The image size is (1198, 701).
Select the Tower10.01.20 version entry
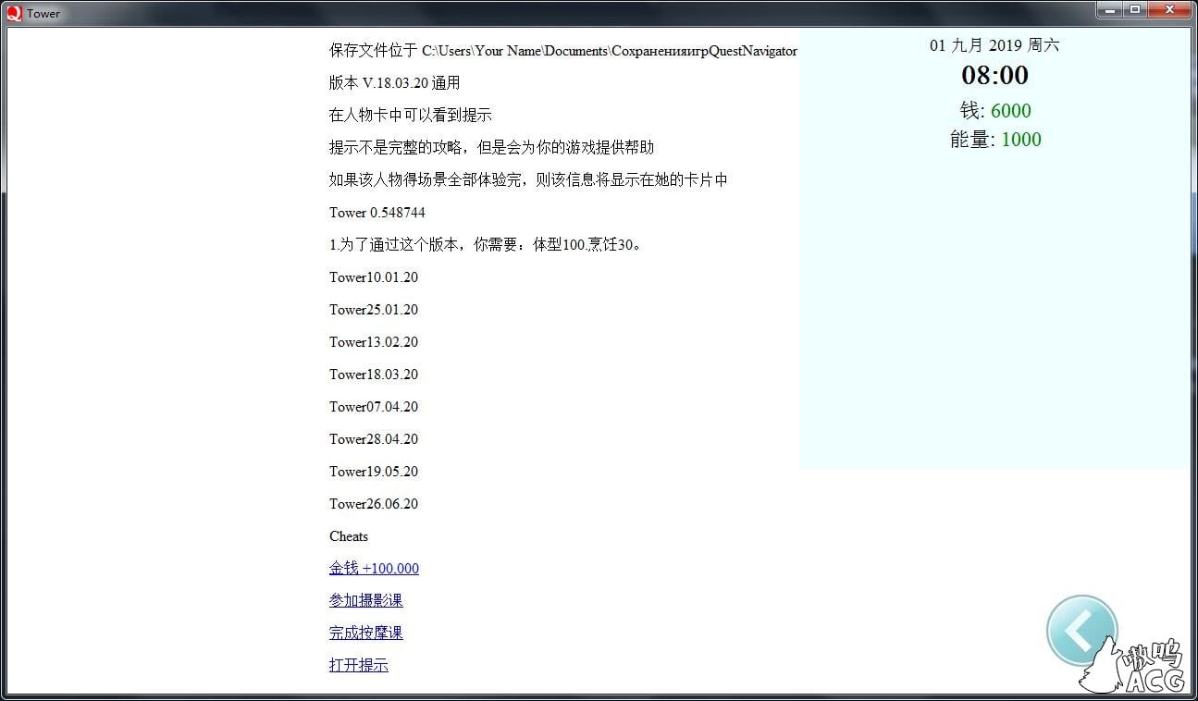374,277
